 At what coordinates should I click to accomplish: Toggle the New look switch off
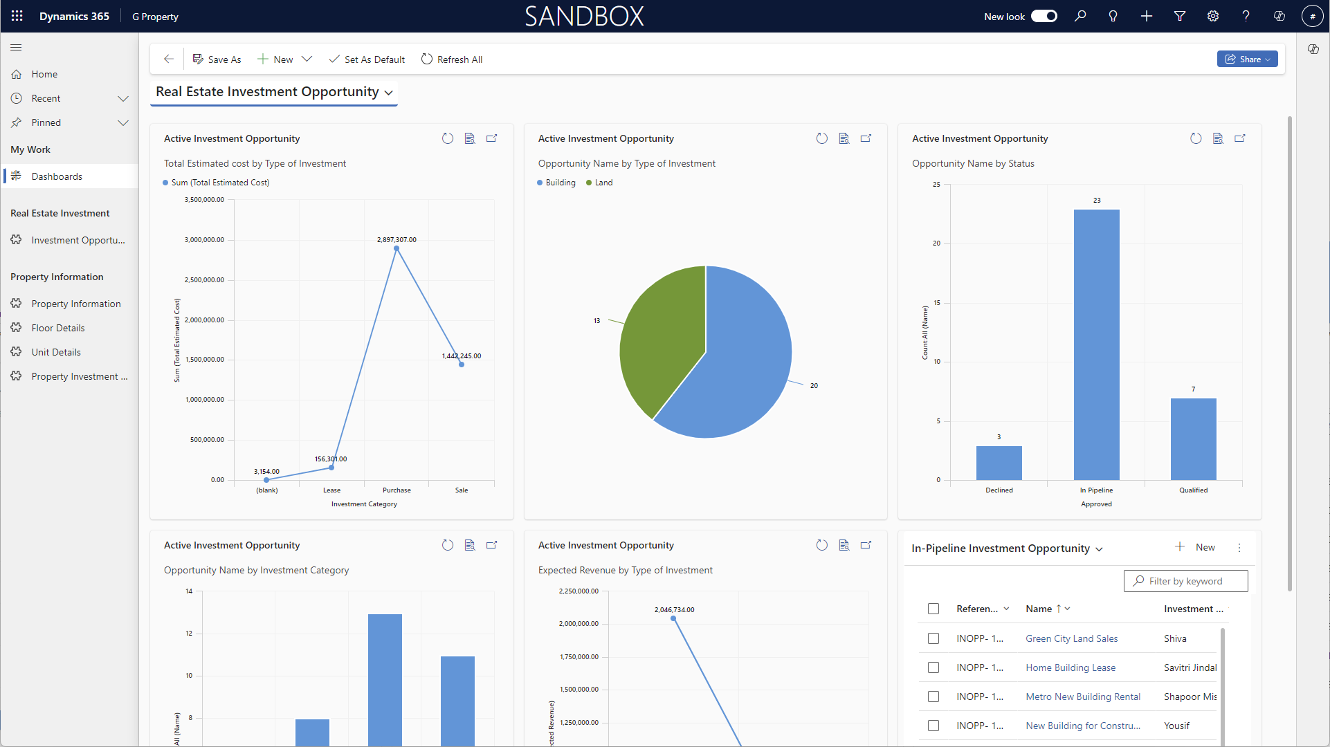pyautogui.click(x=1044, y=16)
